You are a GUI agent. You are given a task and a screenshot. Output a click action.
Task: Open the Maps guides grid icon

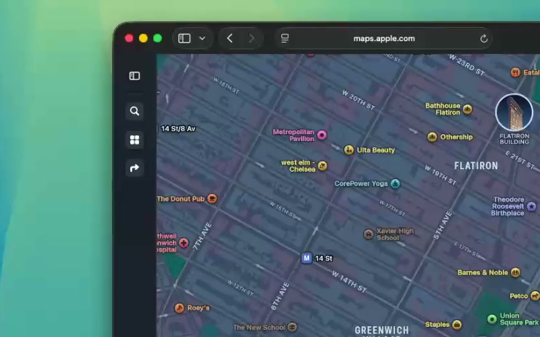point(134,140)
